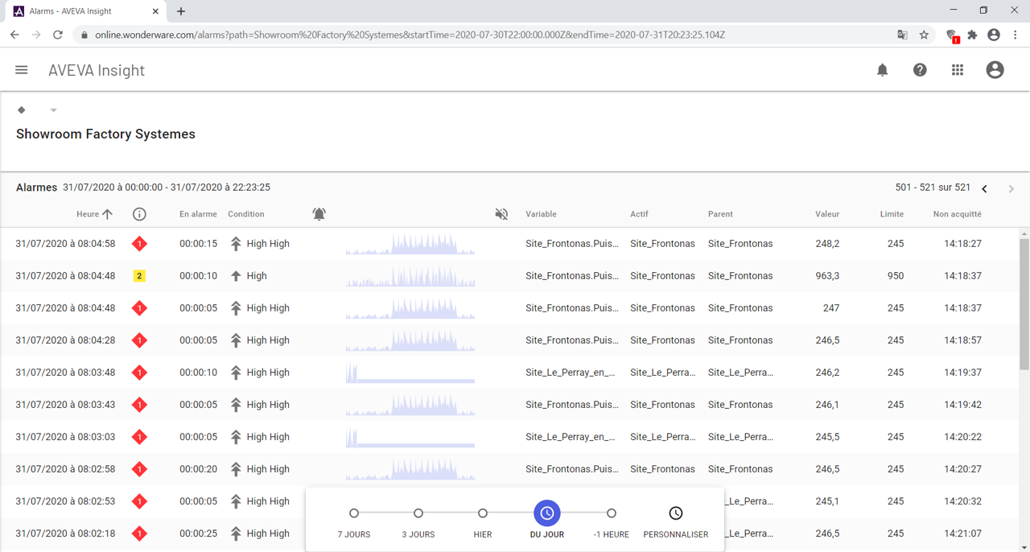Click the Condition column header
This screenshot has width=1030, height=552.
click(246, 214)
